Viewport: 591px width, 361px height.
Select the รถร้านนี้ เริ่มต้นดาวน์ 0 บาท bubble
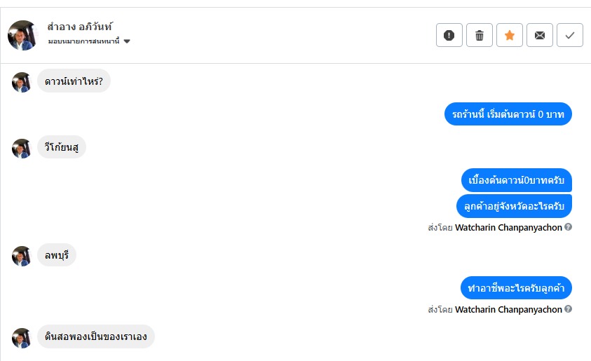pos(508,114)
